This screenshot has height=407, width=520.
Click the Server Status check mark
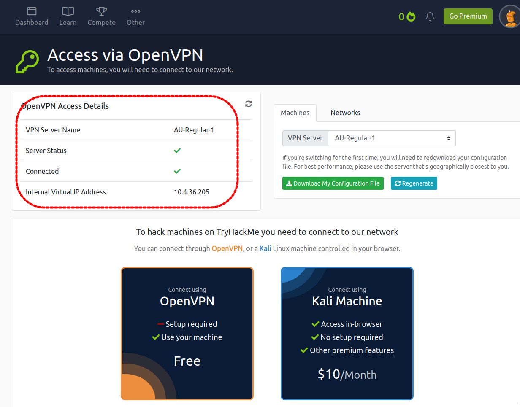(x=177, y=151)
